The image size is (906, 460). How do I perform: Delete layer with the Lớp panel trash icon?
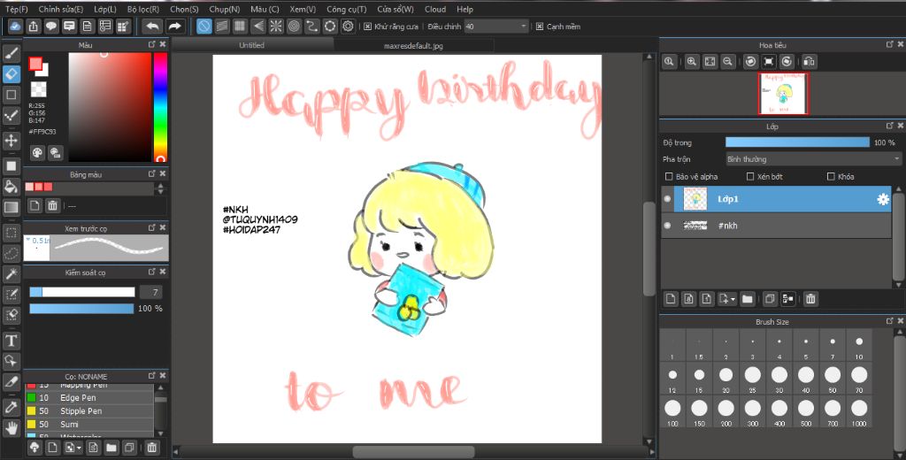coord(810,299)
